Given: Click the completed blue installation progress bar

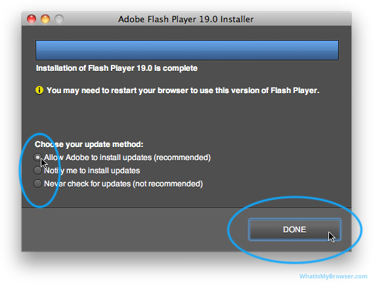Looking at the screenshot, I should 187,50.
